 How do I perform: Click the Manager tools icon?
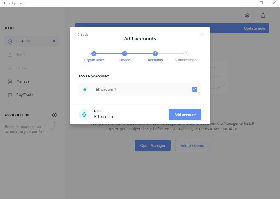[x=10, y=81]
